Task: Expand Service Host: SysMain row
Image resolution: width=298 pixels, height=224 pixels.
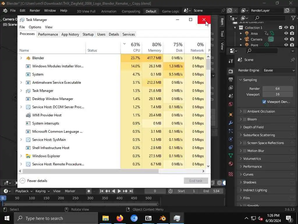Action: click(x=21, y=140)
